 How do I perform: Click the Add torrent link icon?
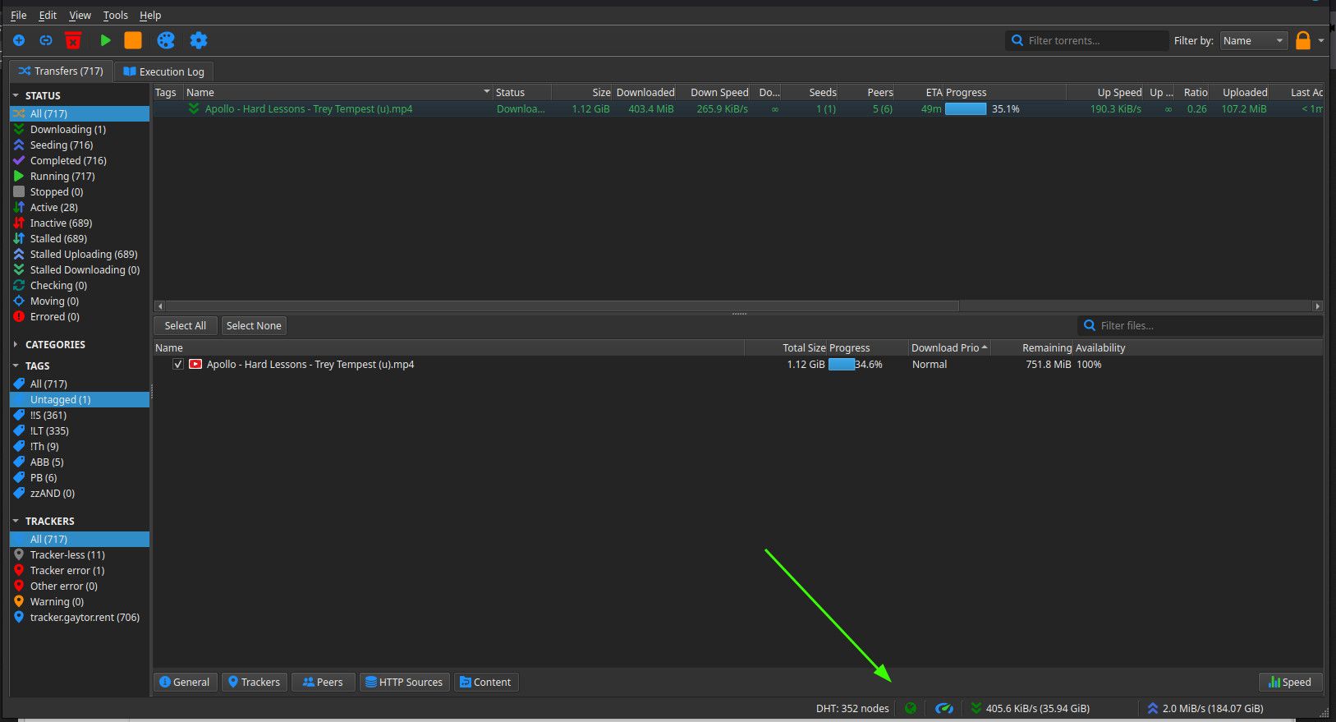coord(46,40)
